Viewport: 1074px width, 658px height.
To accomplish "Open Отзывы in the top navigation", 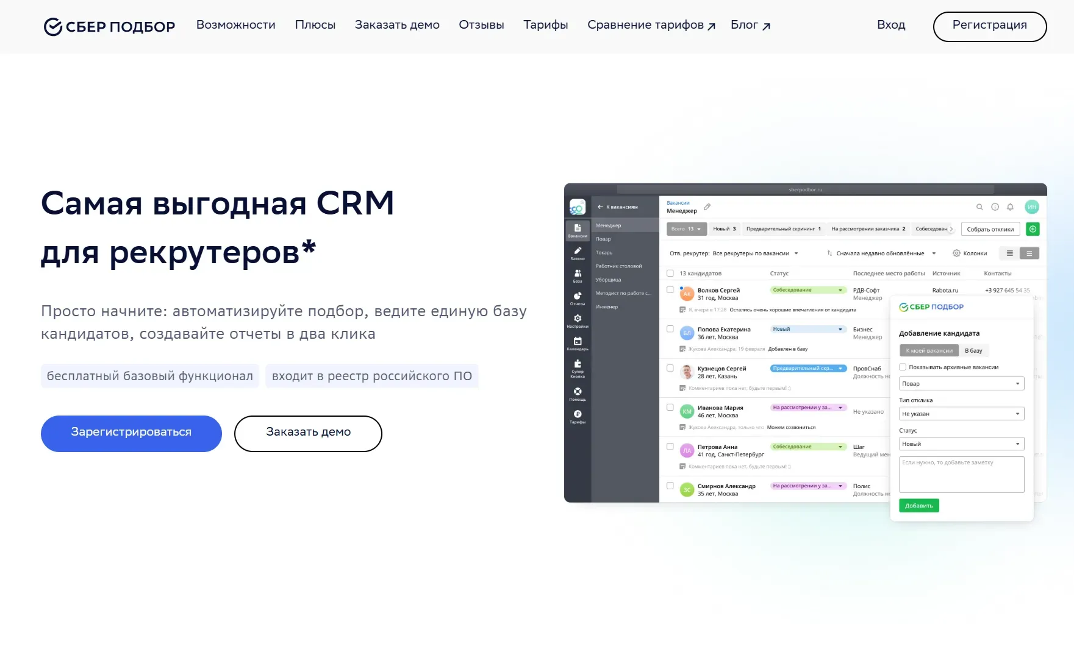I will click(481, 25).
